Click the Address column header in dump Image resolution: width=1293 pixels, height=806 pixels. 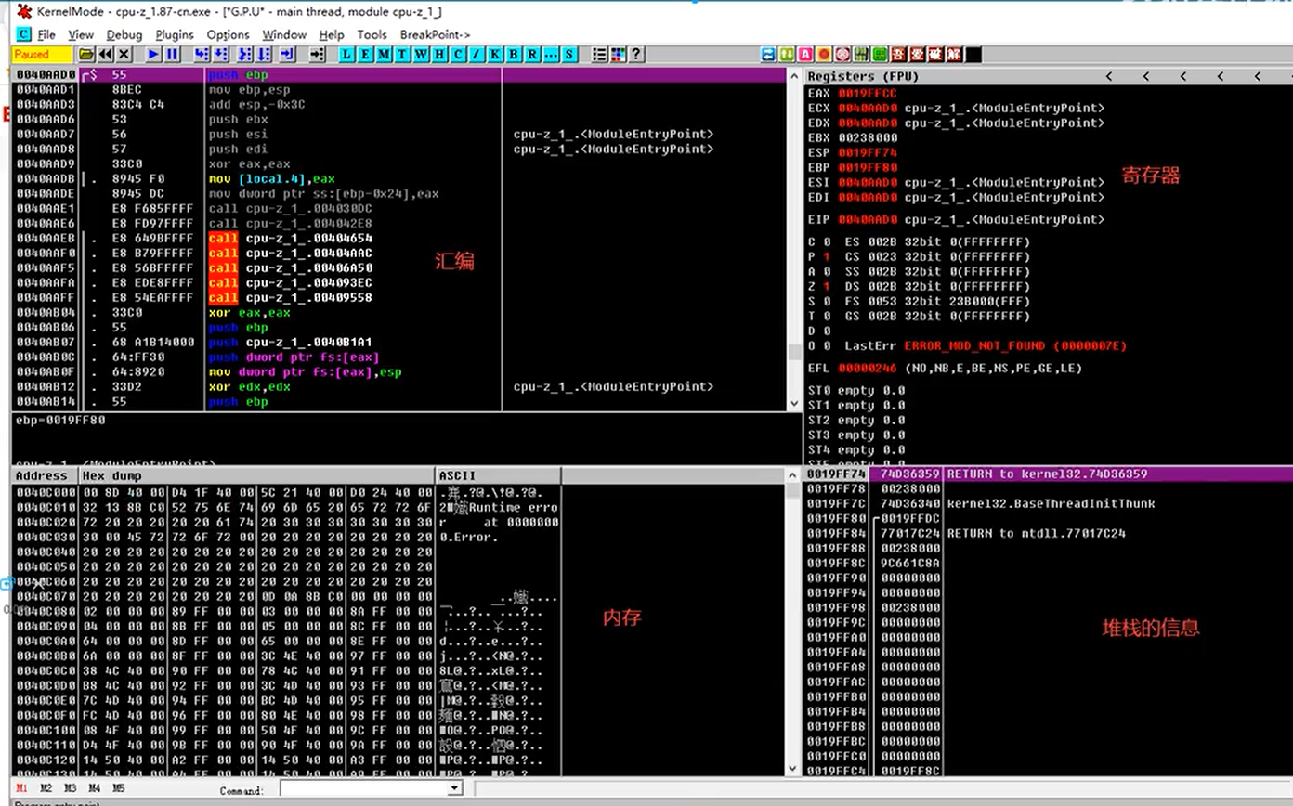tap(46, 475)
